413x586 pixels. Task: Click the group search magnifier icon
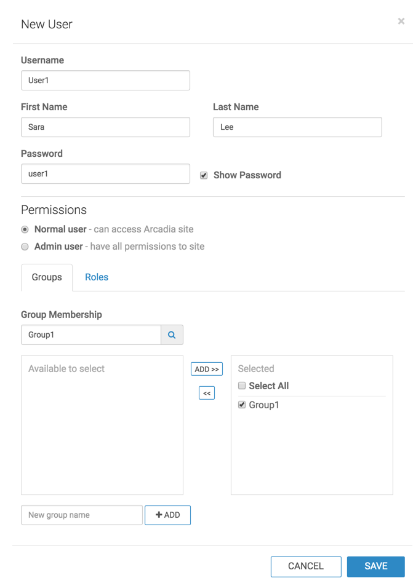click(172, 335)
